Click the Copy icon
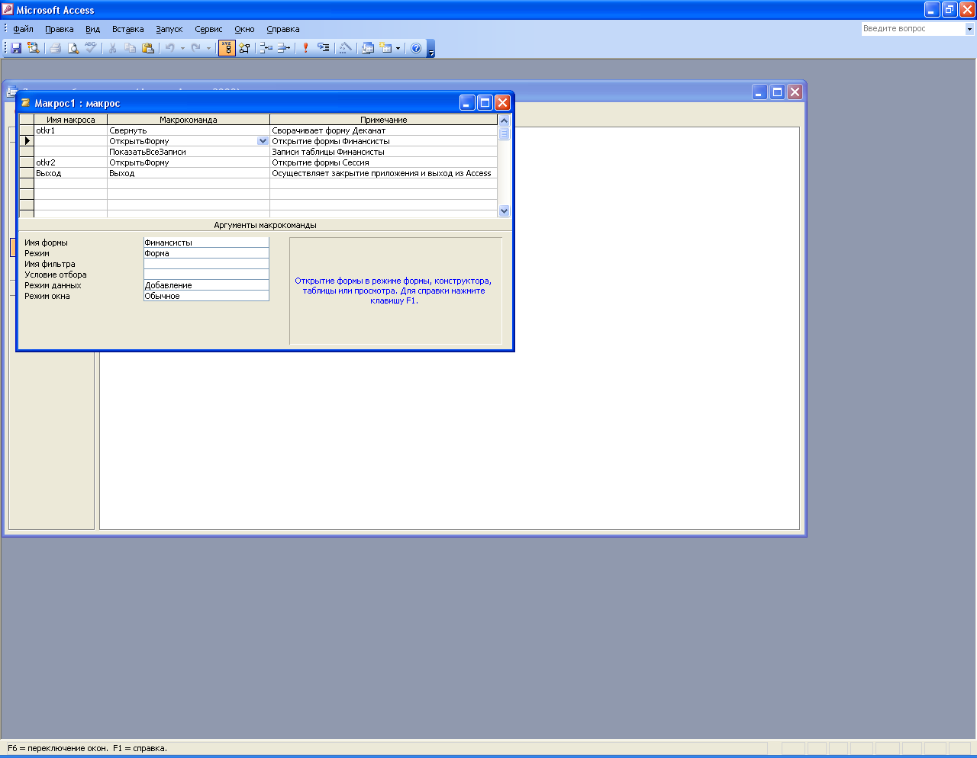 point(131,48)
